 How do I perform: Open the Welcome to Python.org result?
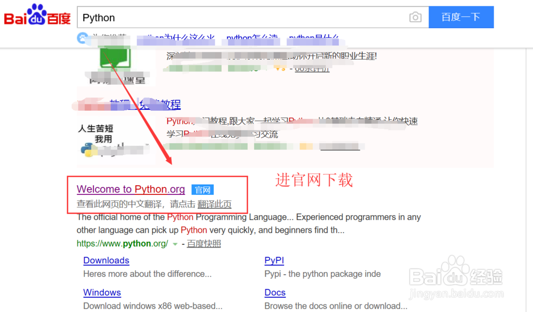[131, 189]
